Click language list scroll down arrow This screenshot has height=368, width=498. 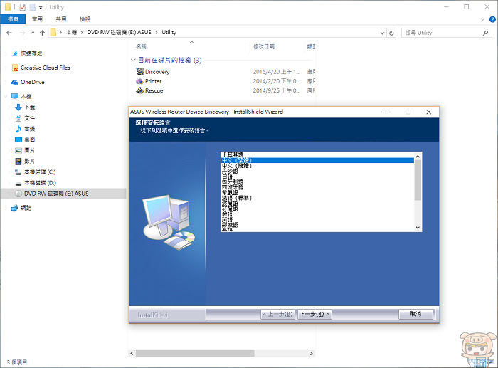click(x=418, y=228)
